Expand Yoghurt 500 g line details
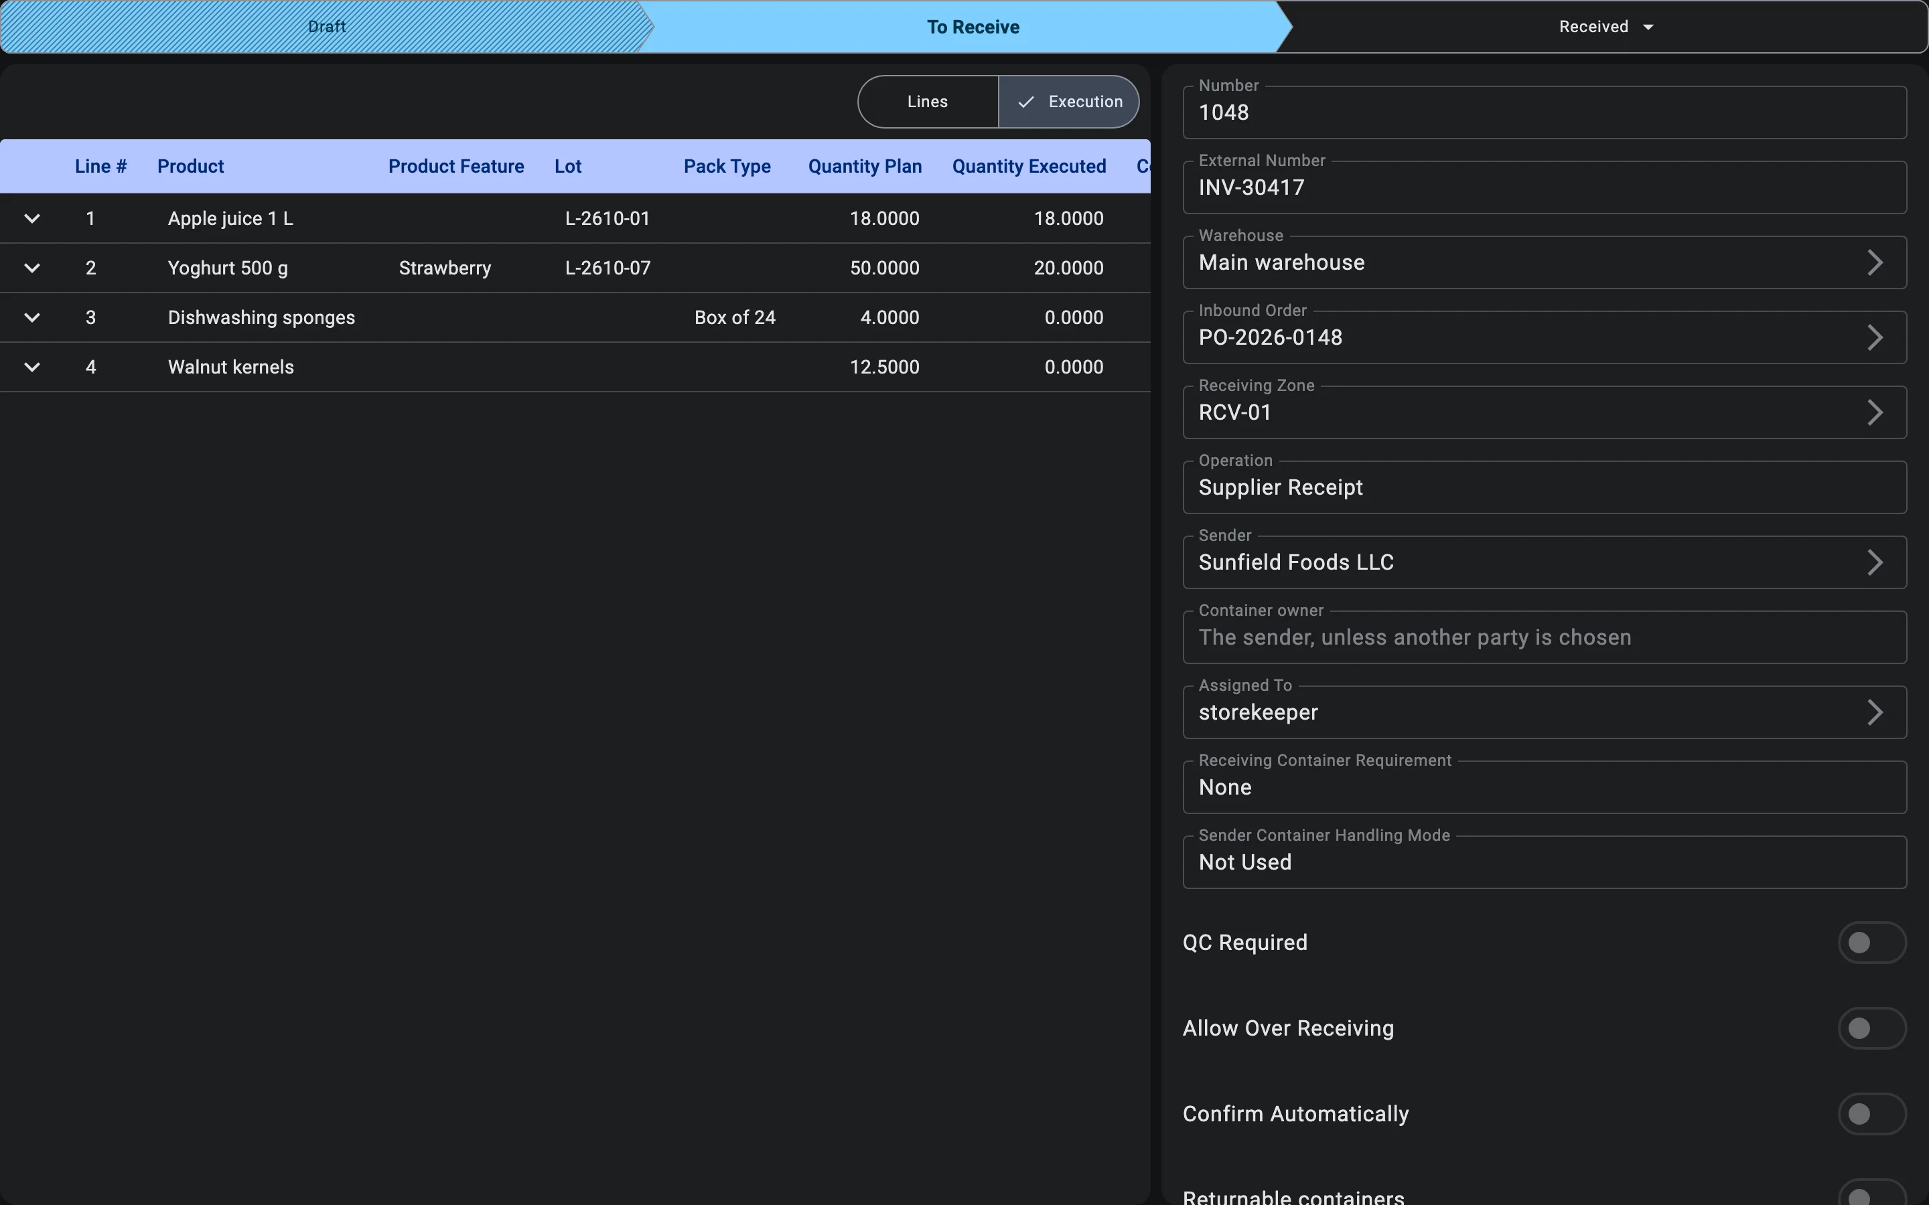Screen dimensions: 1929x1205 (32, 268)
